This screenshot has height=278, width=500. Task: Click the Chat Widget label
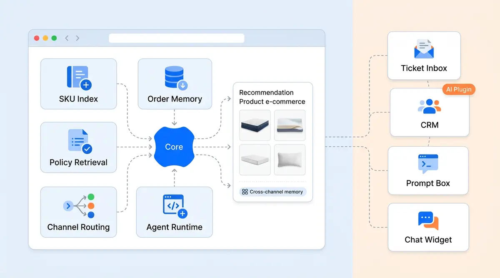click(428, 240)
